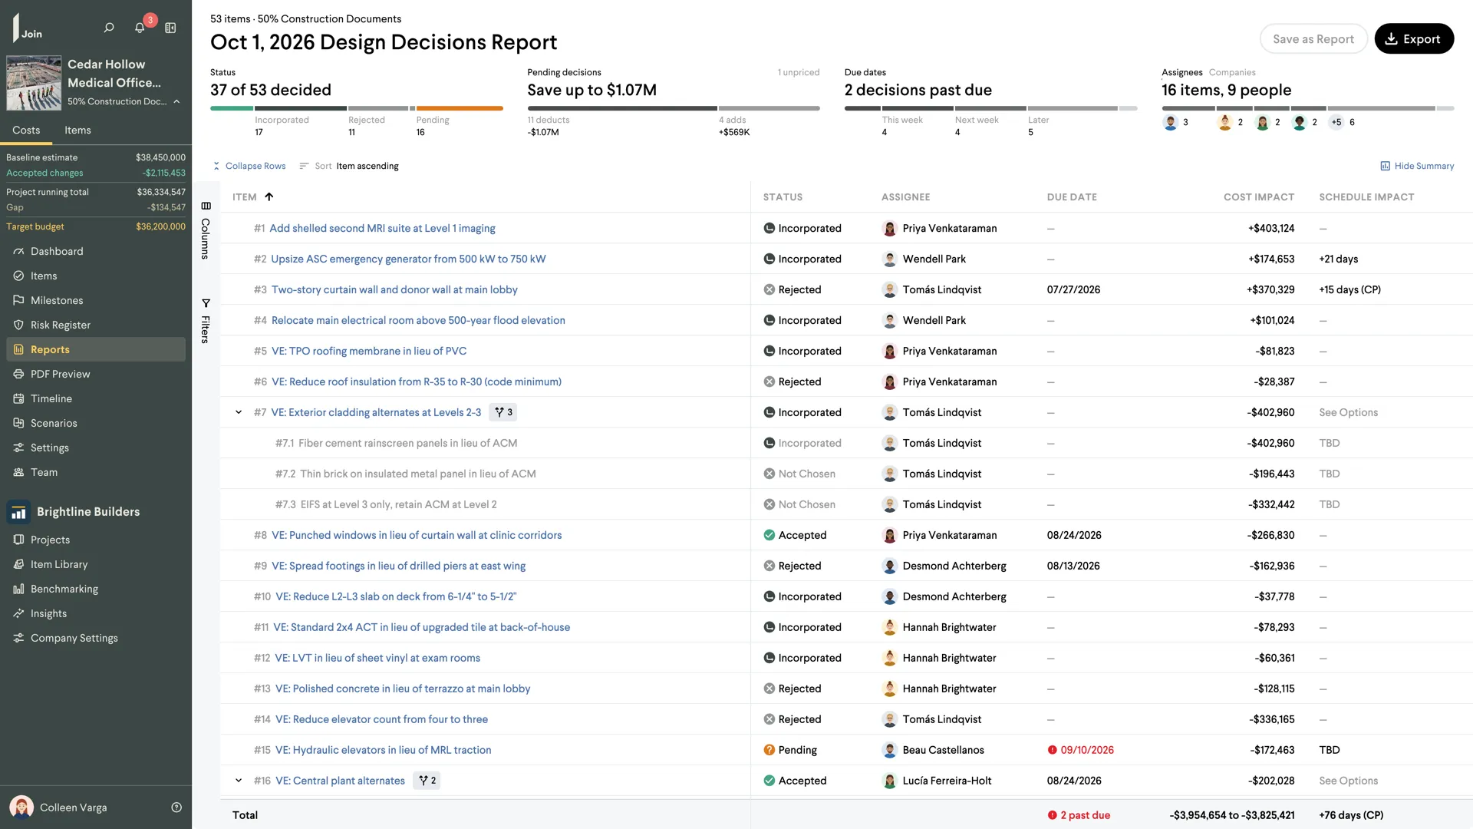Switch to the Items tab

[x=77, y=130]
